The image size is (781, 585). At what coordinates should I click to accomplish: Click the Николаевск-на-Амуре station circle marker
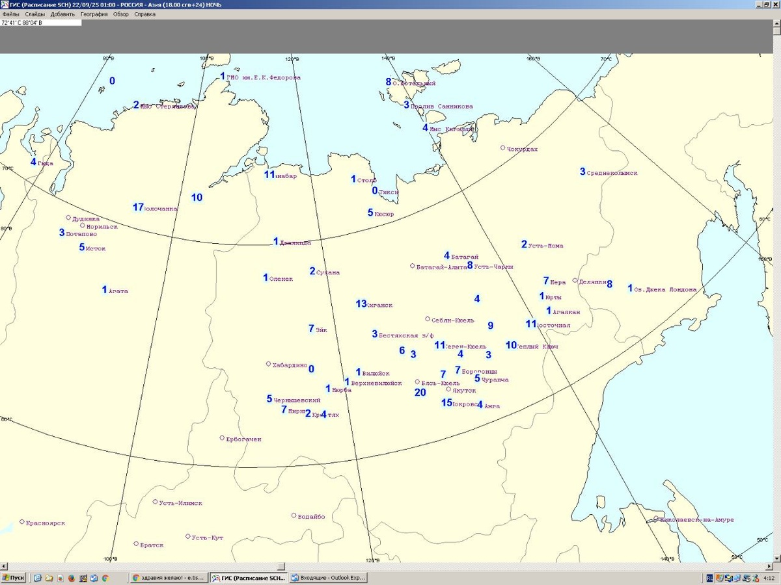click(655, 519)
